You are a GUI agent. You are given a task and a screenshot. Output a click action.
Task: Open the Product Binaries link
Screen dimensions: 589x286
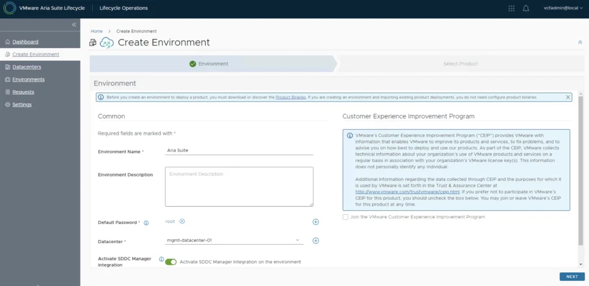click(x=290, y=97)
